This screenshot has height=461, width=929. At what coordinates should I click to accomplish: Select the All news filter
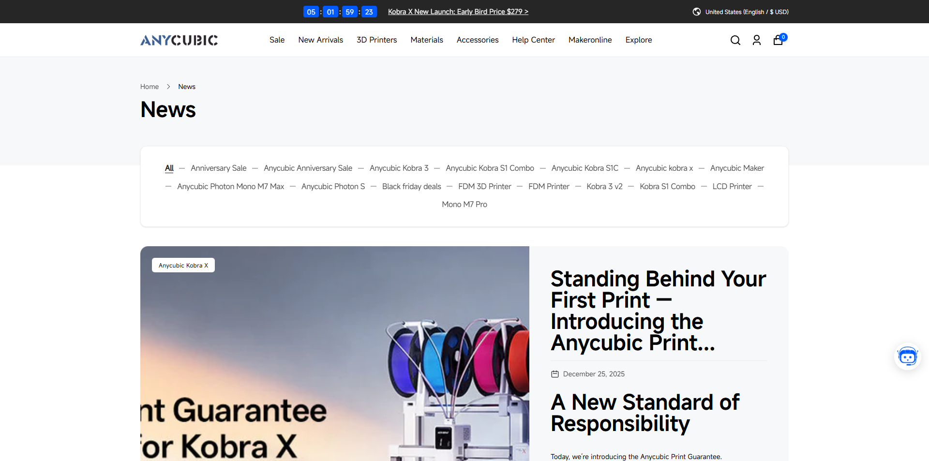tap(169, 168)
